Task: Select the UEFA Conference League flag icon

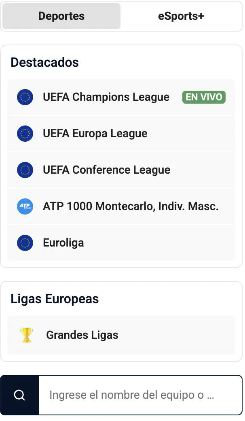Action: [x=25, y=170]
